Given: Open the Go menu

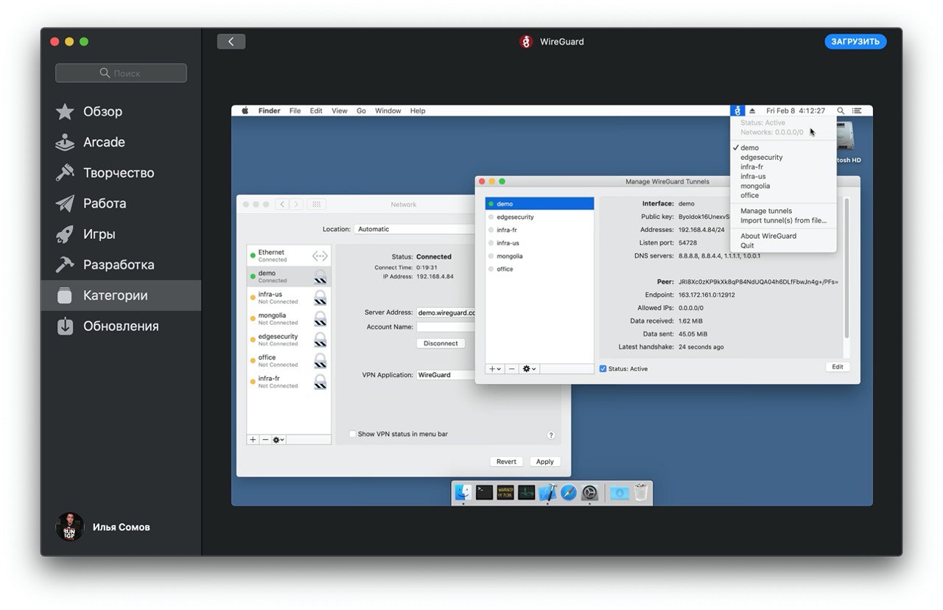Looking at the screenshot, I should pos(361,111).
